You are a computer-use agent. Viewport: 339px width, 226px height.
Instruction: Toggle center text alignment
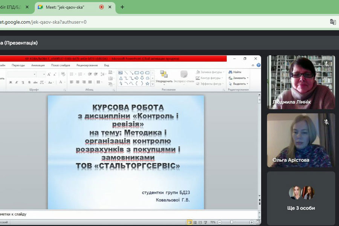(78, 82)
